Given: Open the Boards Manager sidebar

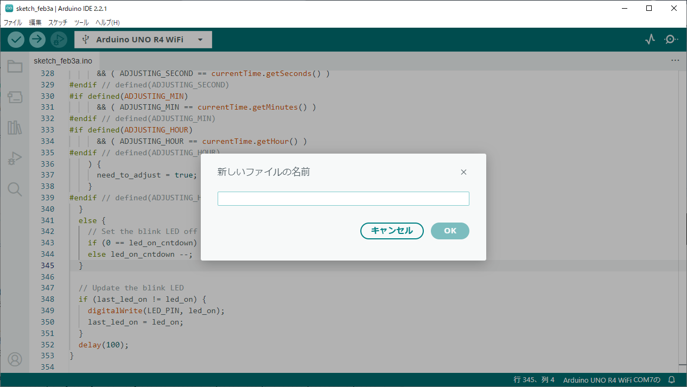Looking at the screenshot, I should pyautogui.click(x=15, y=98).
